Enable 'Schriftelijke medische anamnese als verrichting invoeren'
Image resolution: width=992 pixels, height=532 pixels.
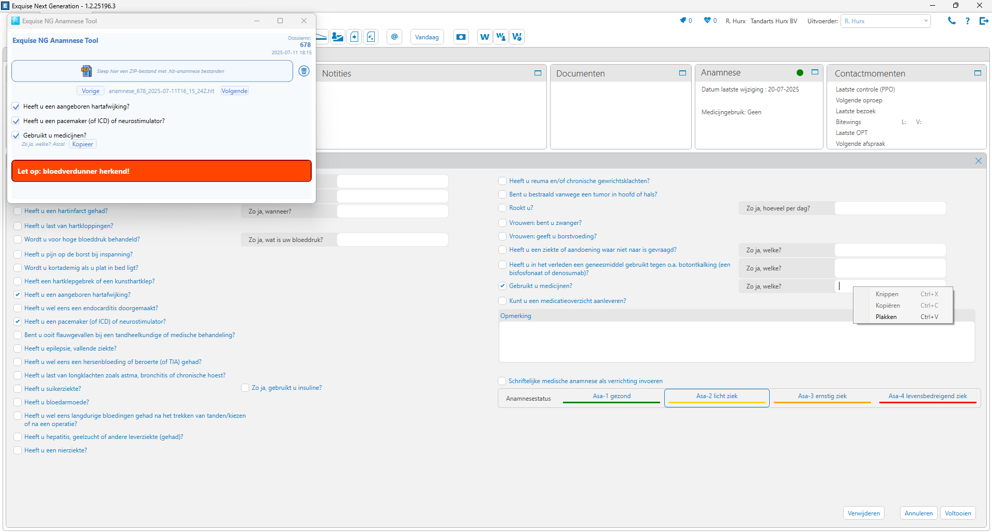click(x=502, y=381)
